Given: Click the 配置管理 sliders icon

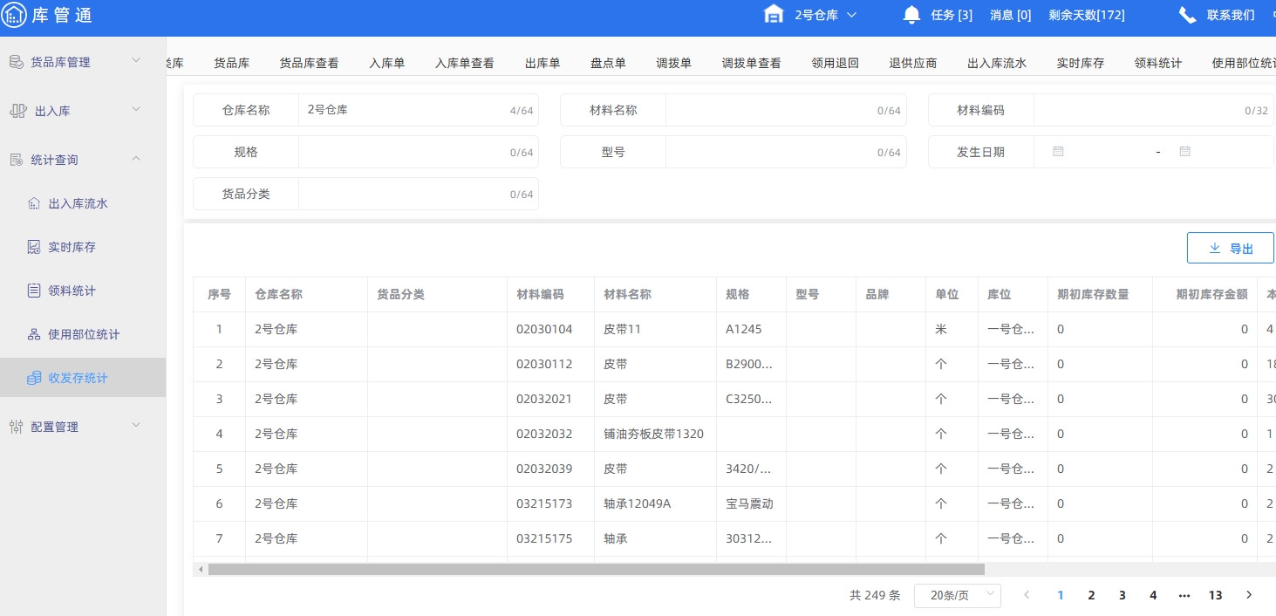Looking at the screenshot, I should (x=16, y=427).
